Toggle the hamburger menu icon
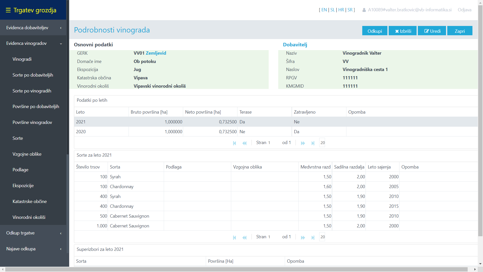Image resolution: width=483 pixels, height=272 pixels. tap(8, 10)
